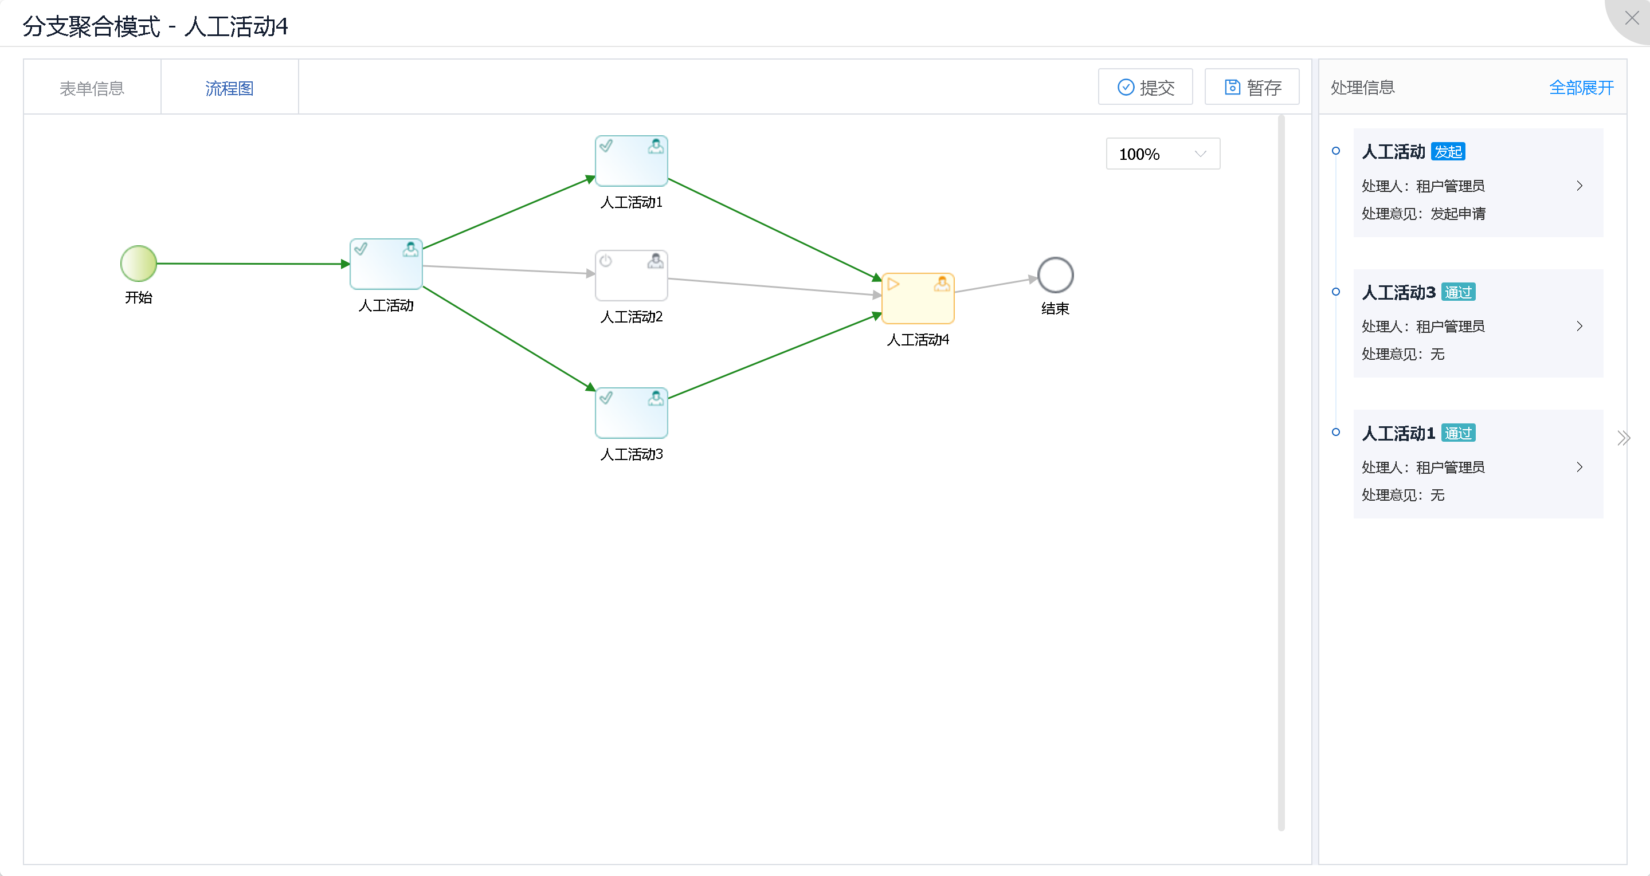The width and height of the screenshot is (1650, 876).
Task: Select the 人工活动1 task node
Action: click(x=631, y=161)
